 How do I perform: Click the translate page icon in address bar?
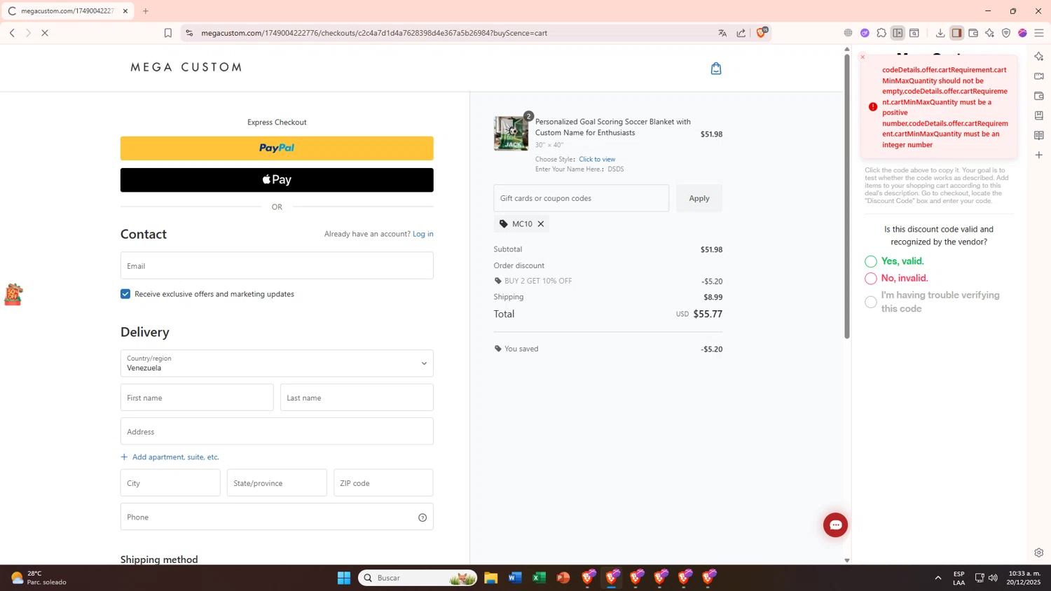pyautogui.click(x=722, y=33)
